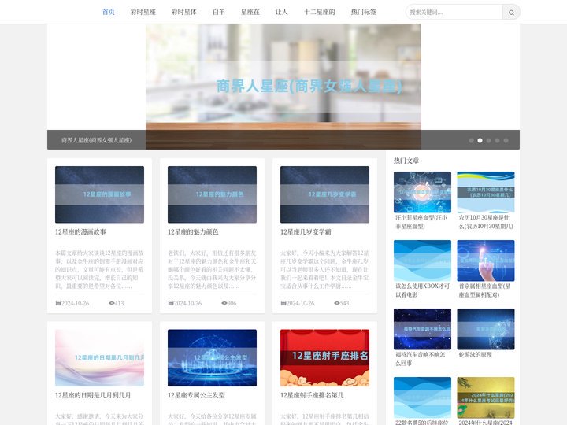
Task: Open hot article thumbnail 2024年什么星座
Action: click(x=486, y=397)
